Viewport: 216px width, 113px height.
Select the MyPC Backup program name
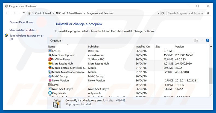(x=60, y=76)
